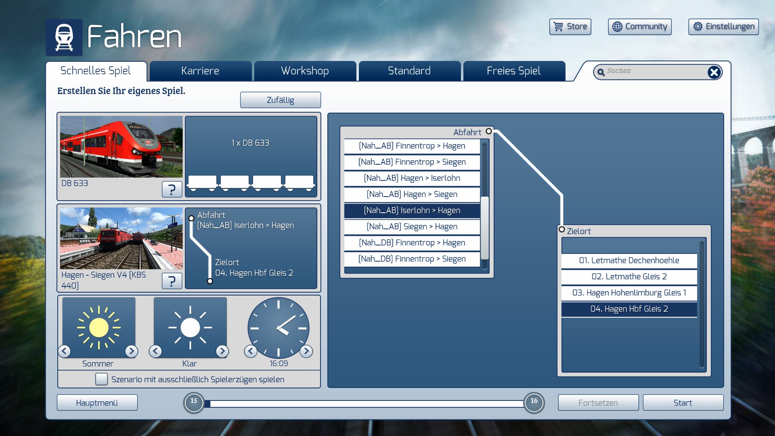Screen dimensions: 775x436
Task: Set the clock time earlier
Action: pos(251,351)
